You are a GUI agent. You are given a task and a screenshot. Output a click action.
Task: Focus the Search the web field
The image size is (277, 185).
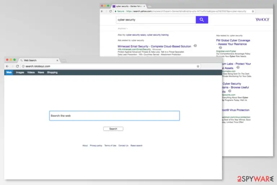[x=114, y=116]
